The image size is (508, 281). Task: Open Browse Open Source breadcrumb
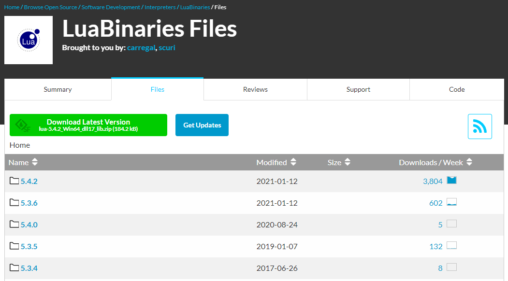51,7
